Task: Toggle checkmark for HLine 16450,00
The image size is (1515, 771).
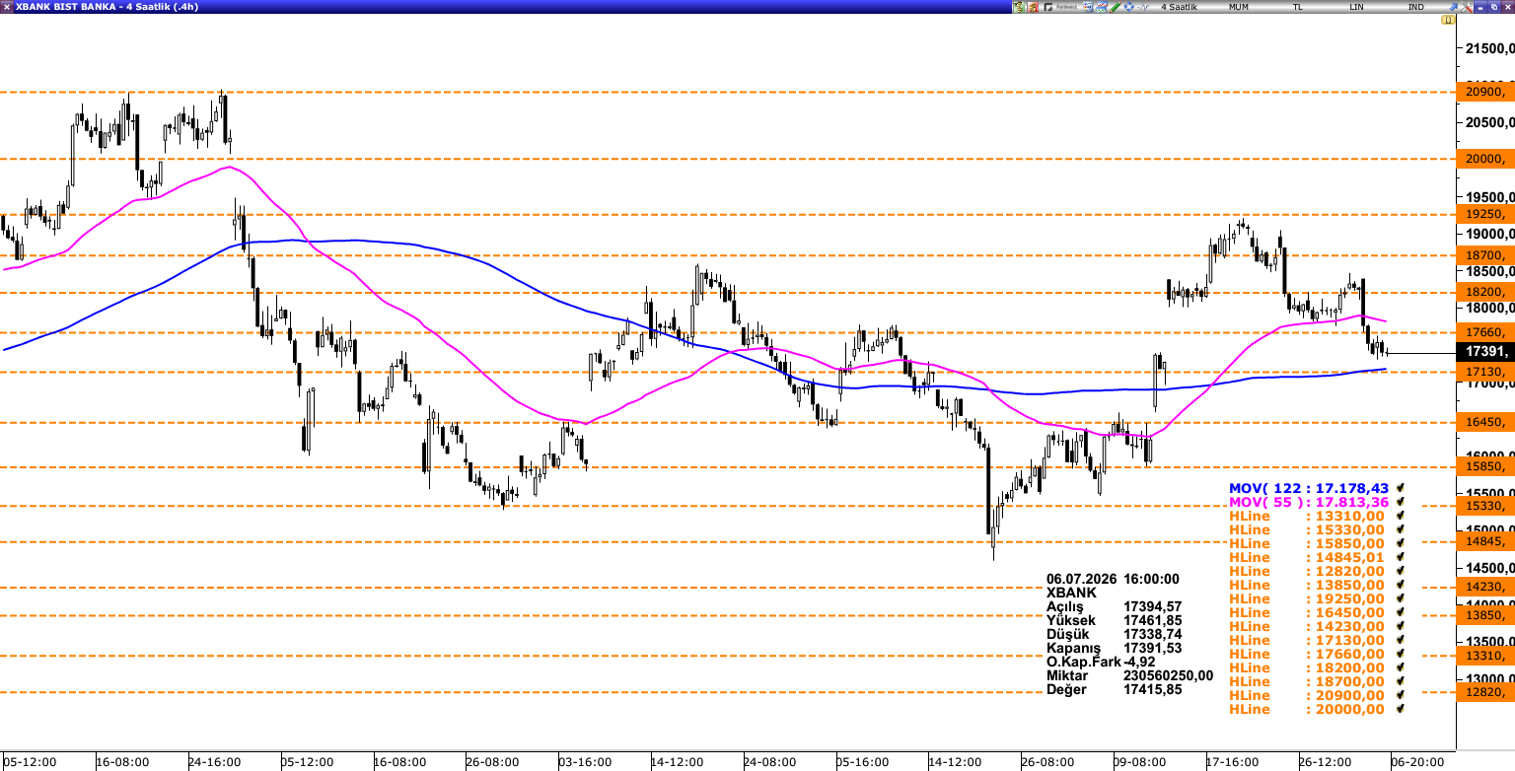Action: (x=1400, y=612)
